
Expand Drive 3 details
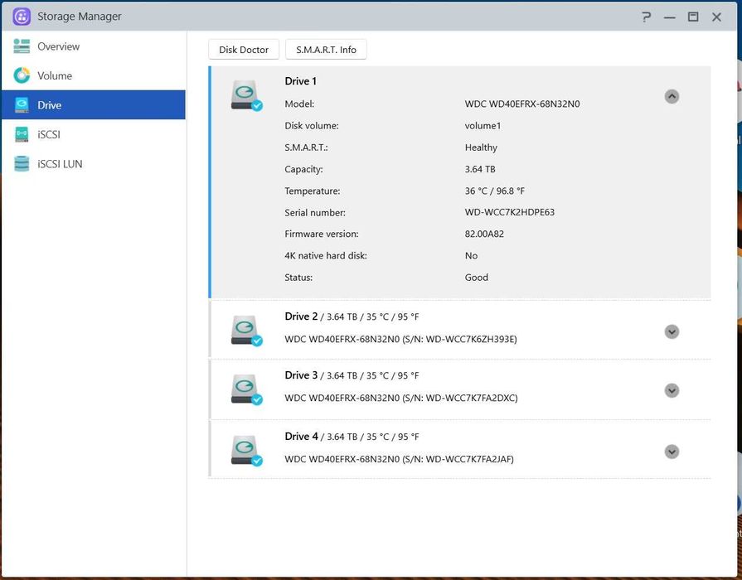pyautogui.click(x=672, y=390)
